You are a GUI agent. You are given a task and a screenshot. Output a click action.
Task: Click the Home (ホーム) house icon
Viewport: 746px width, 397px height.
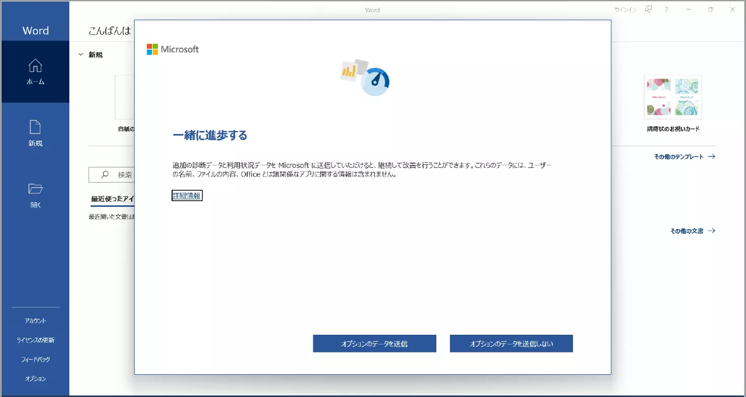click(35, 66)
